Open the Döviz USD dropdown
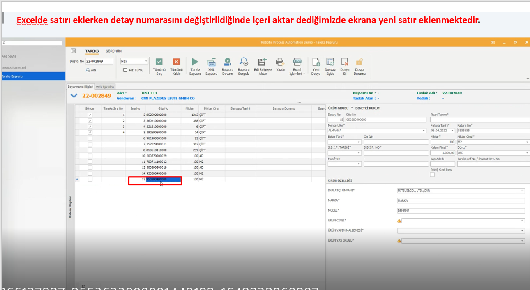 (x=528, y=153)
